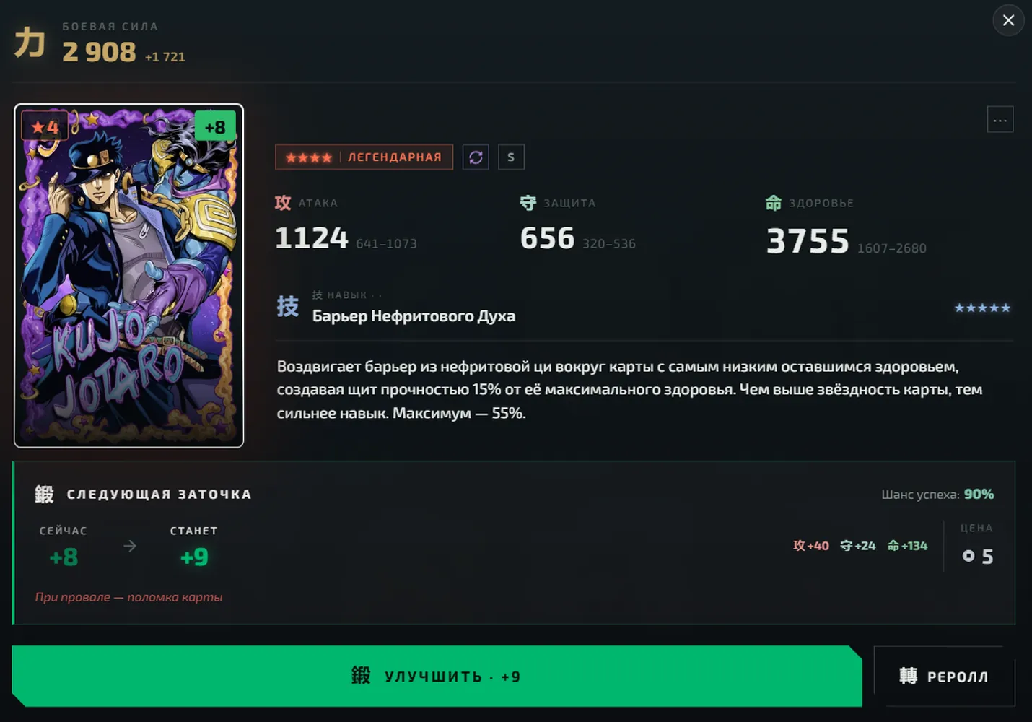Click the skill description paragraph

point(629,390)
